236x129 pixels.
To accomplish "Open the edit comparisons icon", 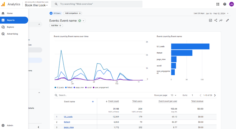I will (210, 20).
